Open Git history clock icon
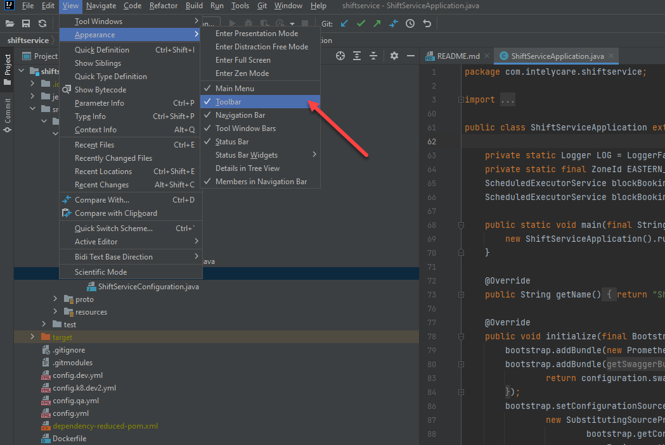 (410, 23)
